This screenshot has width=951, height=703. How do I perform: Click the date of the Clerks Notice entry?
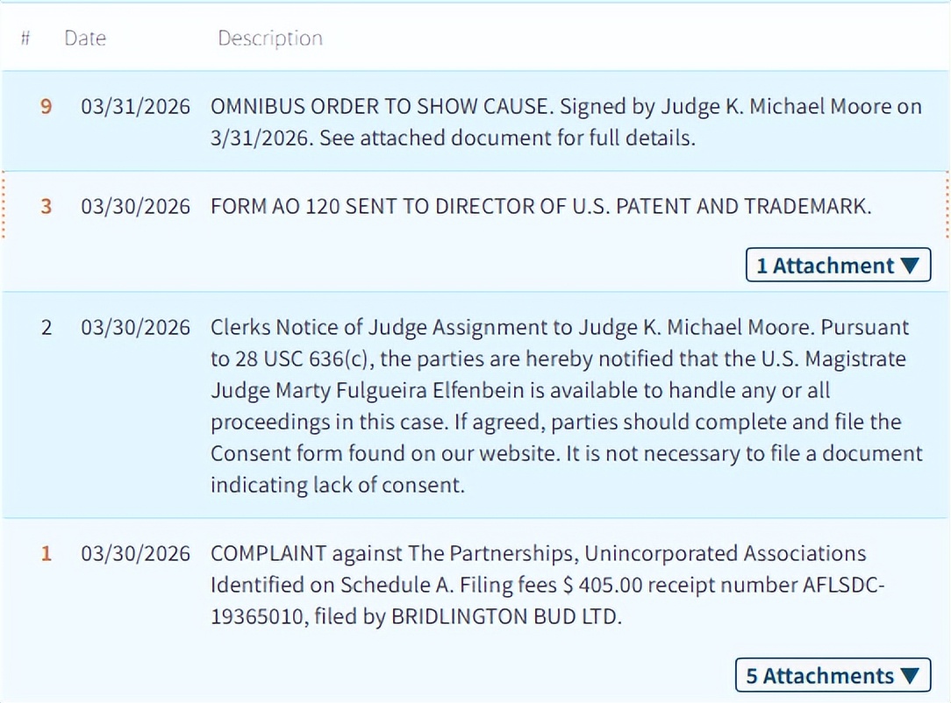click(x=135, y=328)
